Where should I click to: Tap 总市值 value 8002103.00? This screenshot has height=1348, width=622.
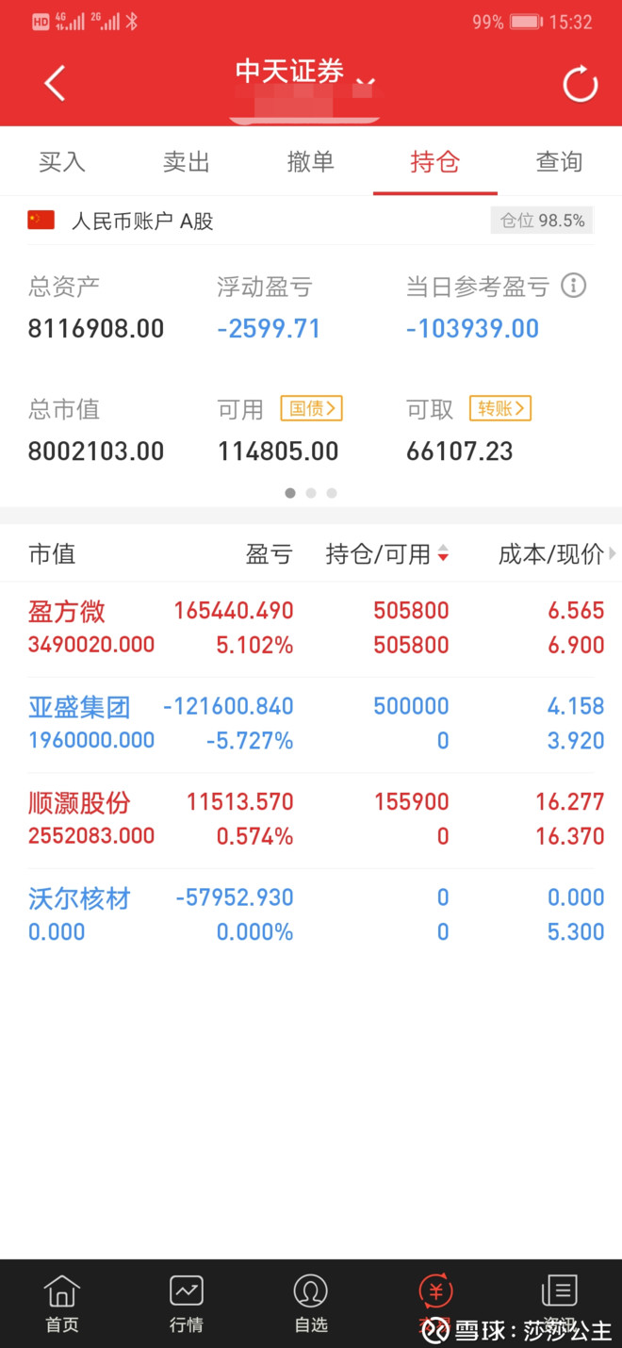96,452
